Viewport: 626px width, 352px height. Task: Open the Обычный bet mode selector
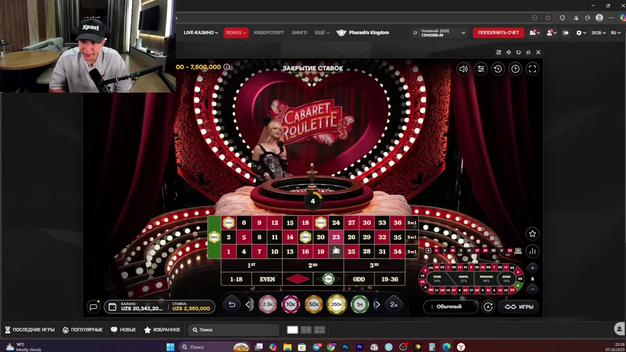[451, 307]
